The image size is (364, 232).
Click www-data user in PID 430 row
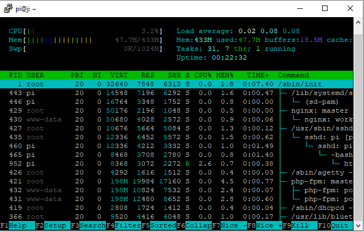click(x=44, y=119)
